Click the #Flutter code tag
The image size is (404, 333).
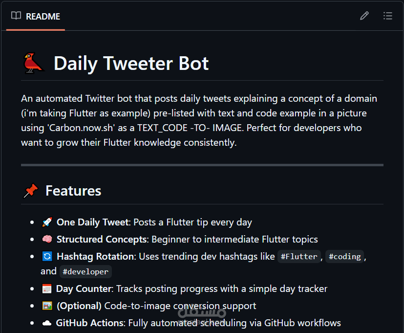coord(299,257)
